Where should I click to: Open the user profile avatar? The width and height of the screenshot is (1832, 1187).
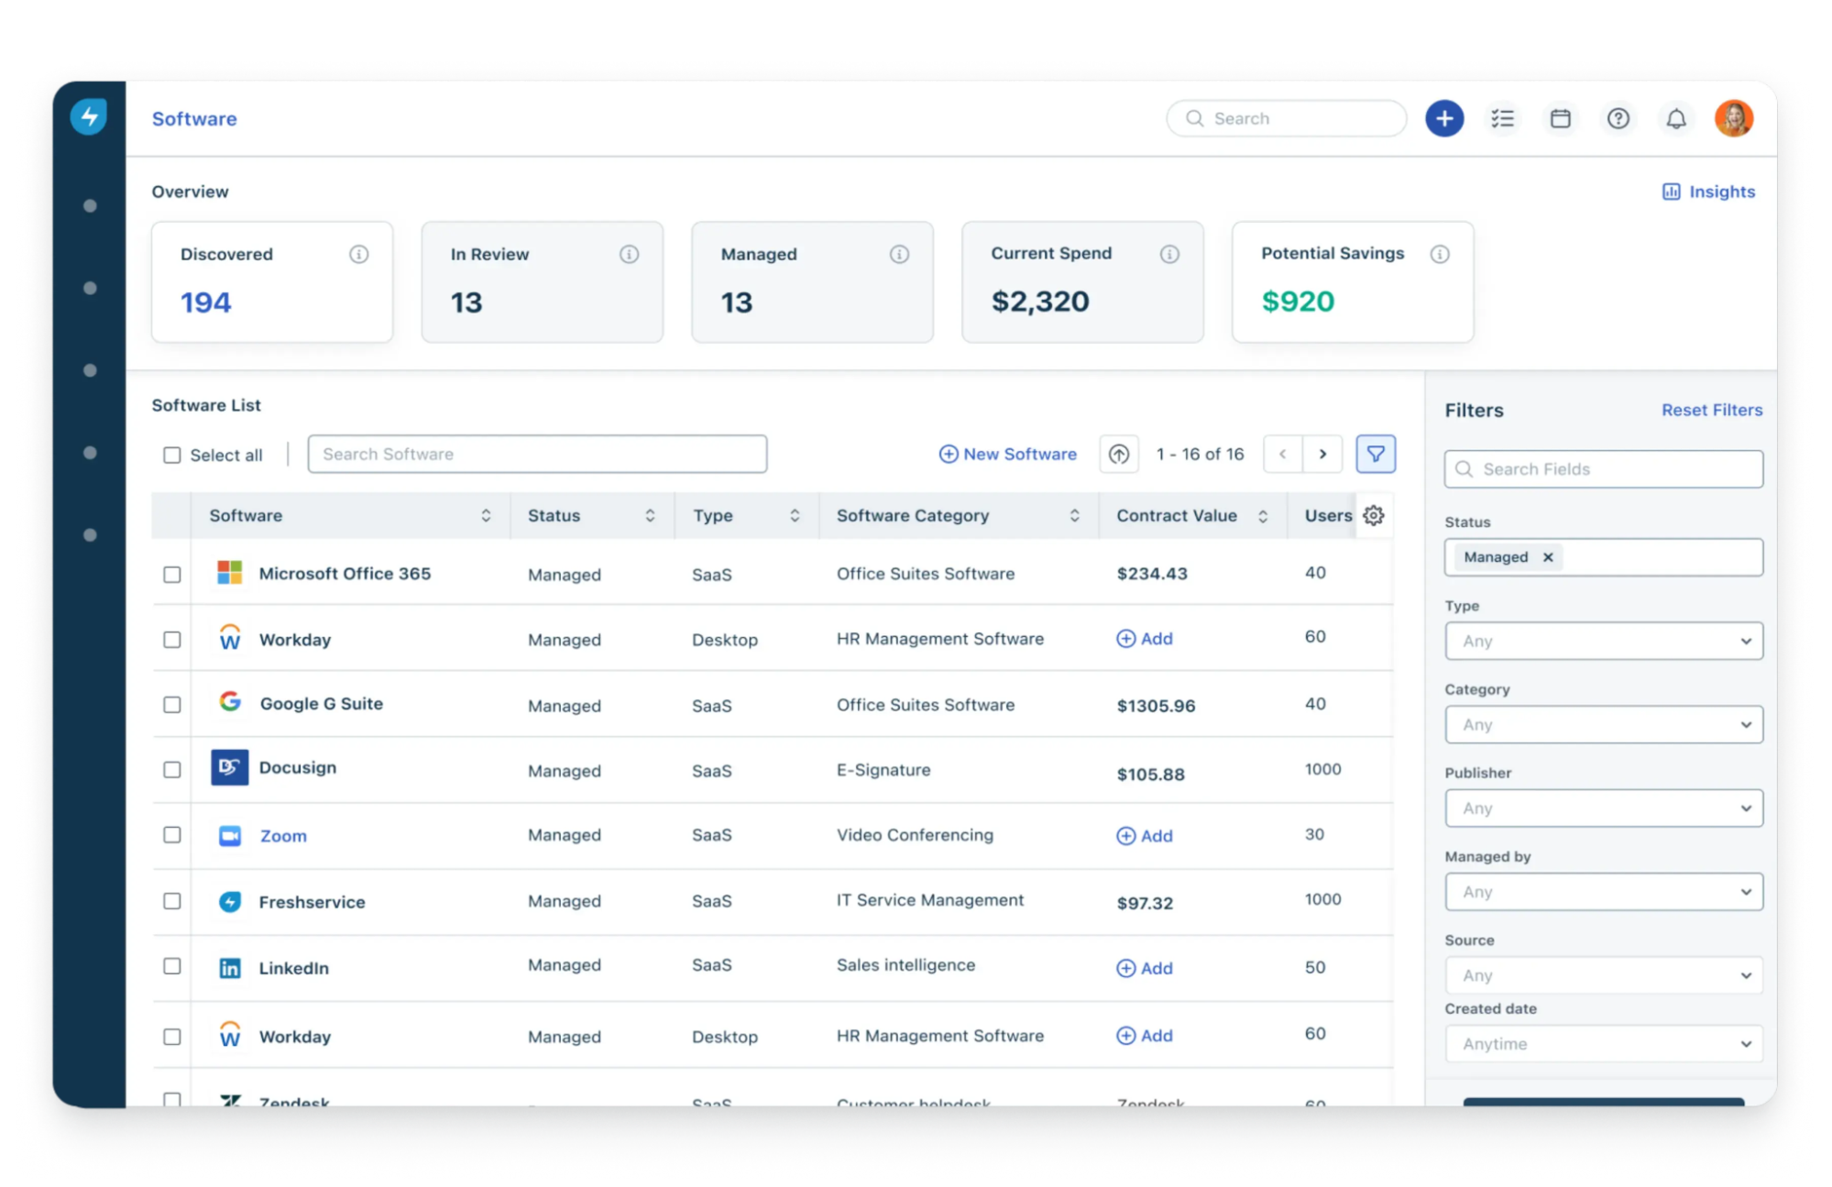coord(1733,118)
